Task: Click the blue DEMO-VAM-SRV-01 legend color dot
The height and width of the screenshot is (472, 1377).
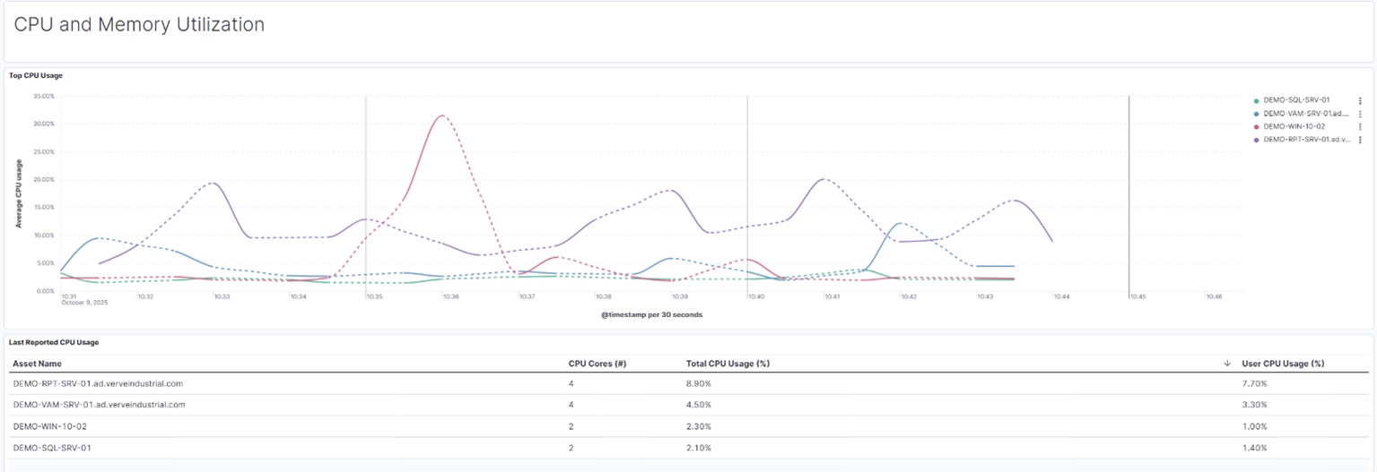Action: tap(1256, 114)
